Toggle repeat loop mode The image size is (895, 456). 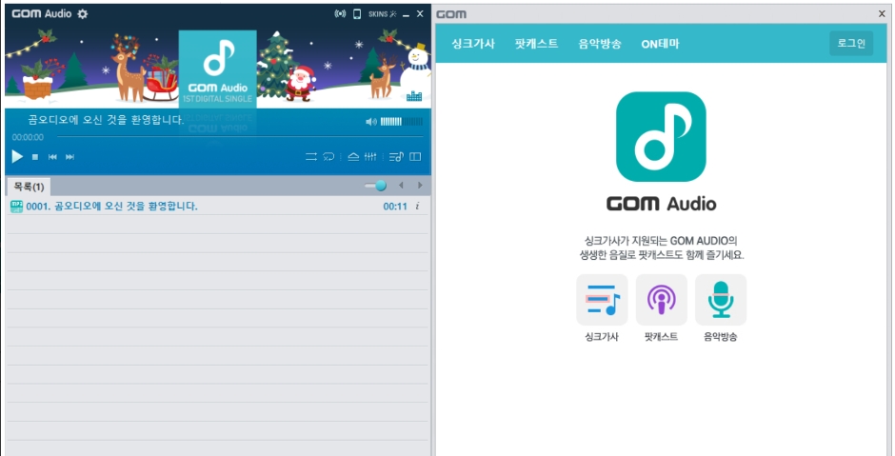coord(328,156)
